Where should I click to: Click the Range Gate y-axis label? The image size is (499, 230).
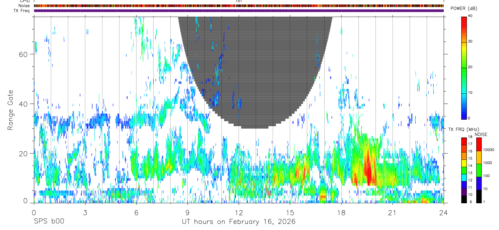coord(10,110)
